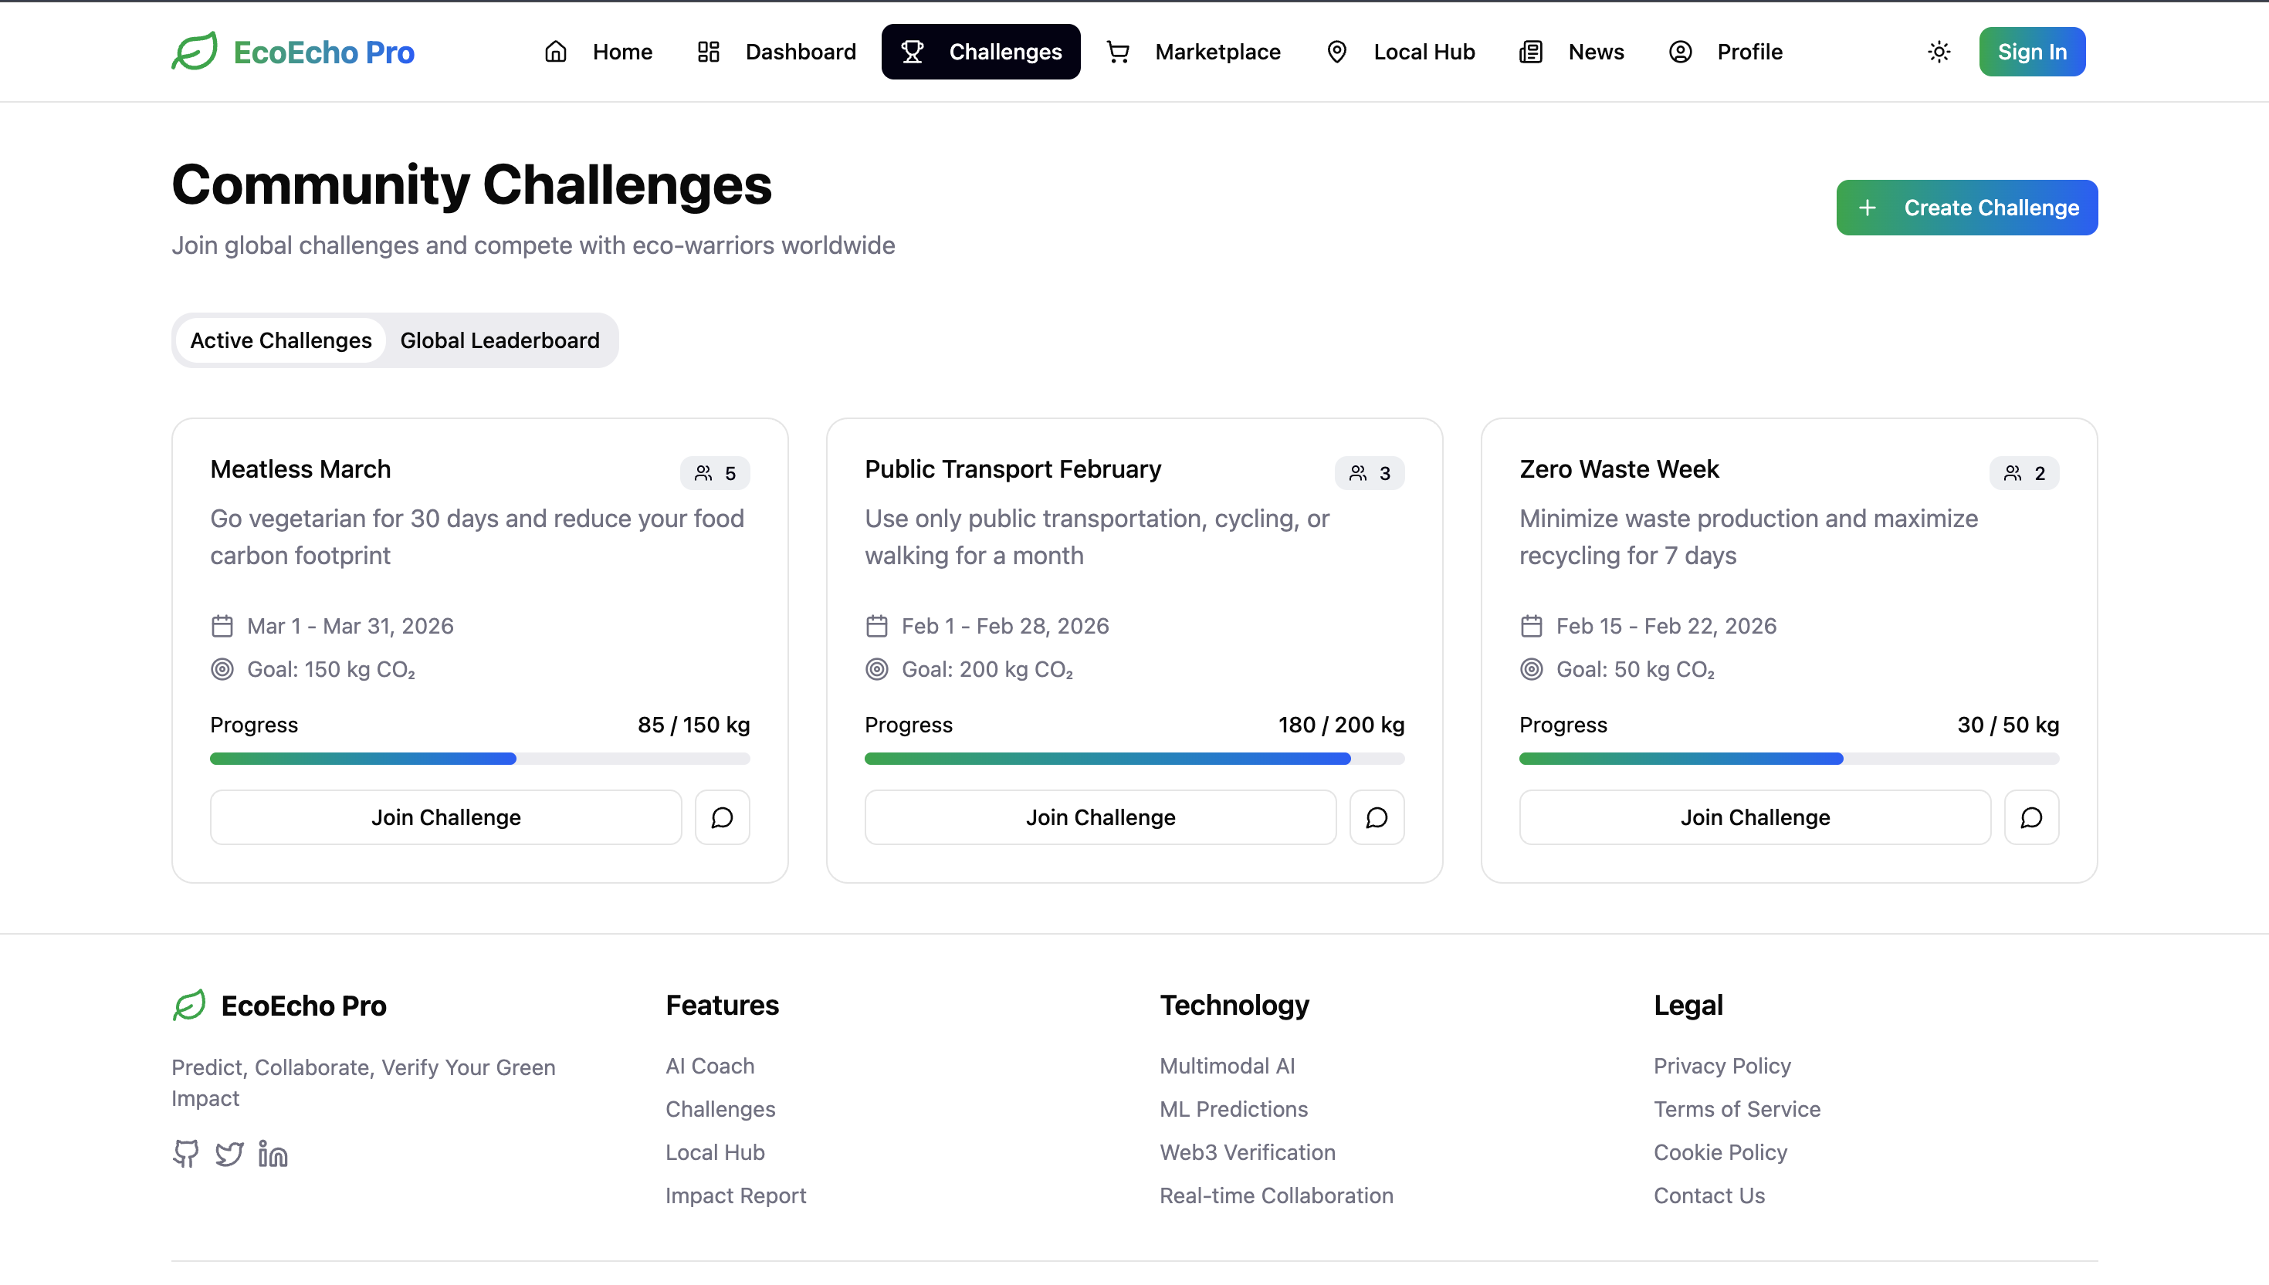Open the Marketplace nav item
2269x1285 pixels.
coord(1193,52)
